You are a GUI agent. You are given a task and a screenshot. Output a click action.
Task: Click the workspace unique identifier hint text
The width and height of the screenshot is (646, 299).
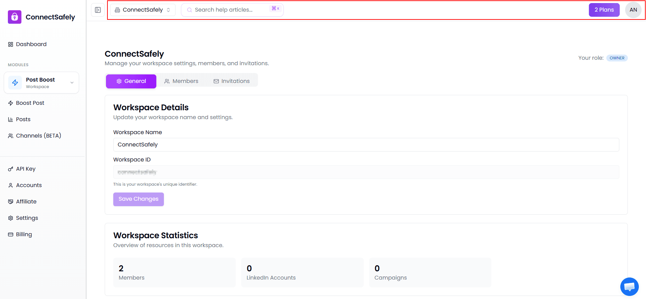[155, 184]
